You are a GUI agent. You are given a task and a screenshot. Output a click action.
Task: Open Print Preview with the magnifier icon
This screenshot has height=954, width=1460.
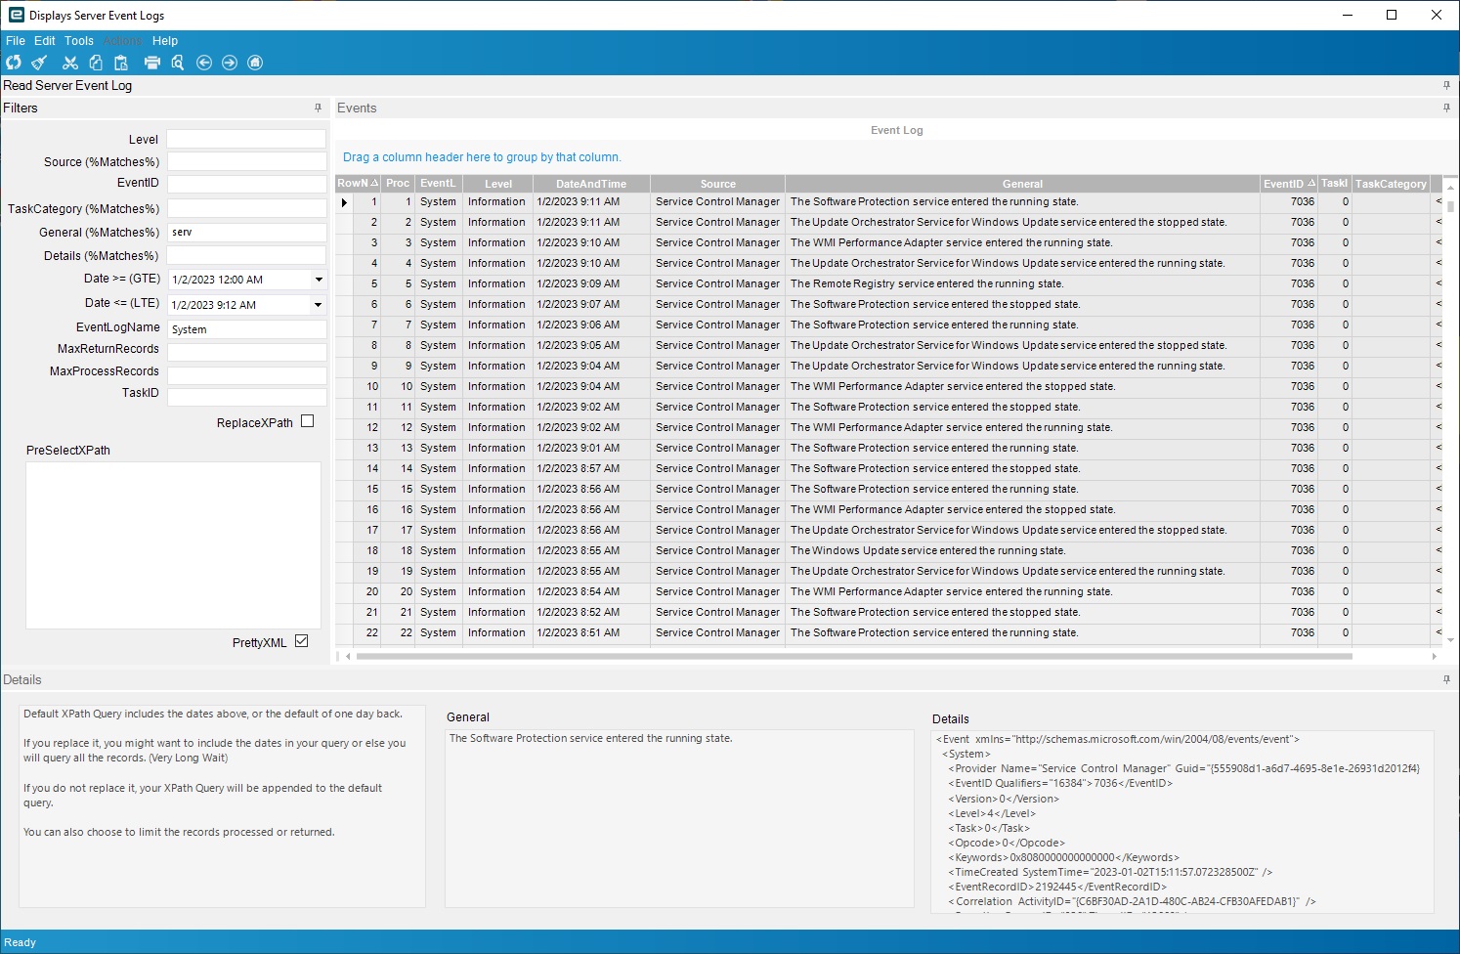click(x=178, y=63)
